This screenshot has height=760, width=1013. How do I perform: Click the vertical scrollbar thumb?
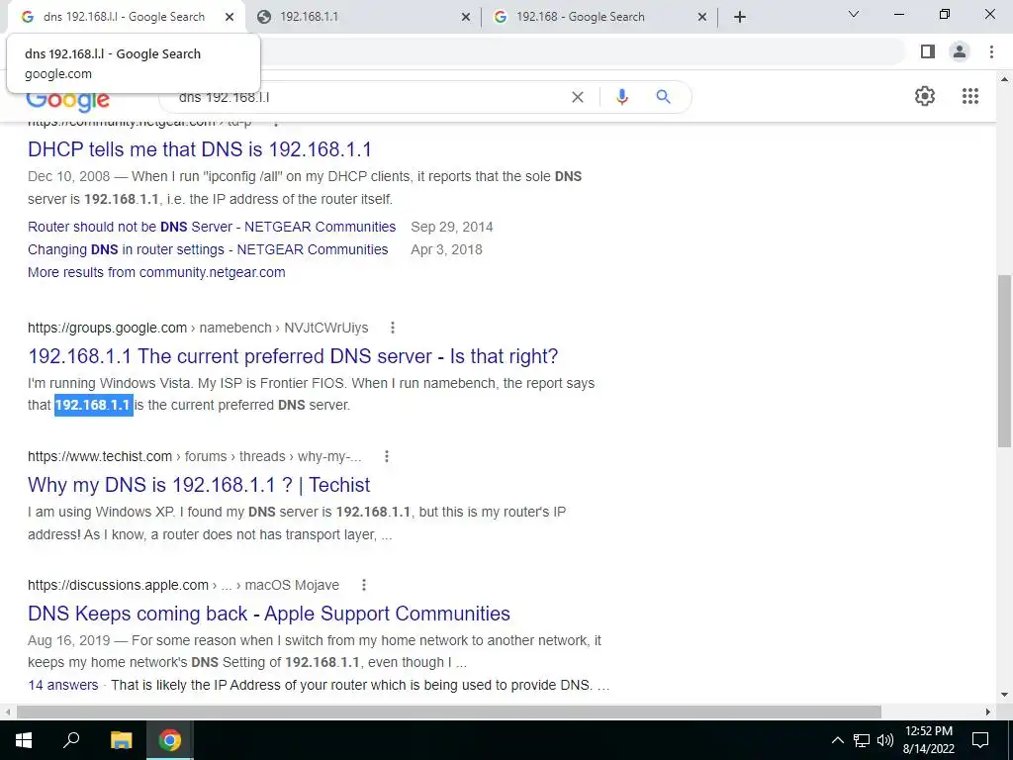click(1004, 360)
